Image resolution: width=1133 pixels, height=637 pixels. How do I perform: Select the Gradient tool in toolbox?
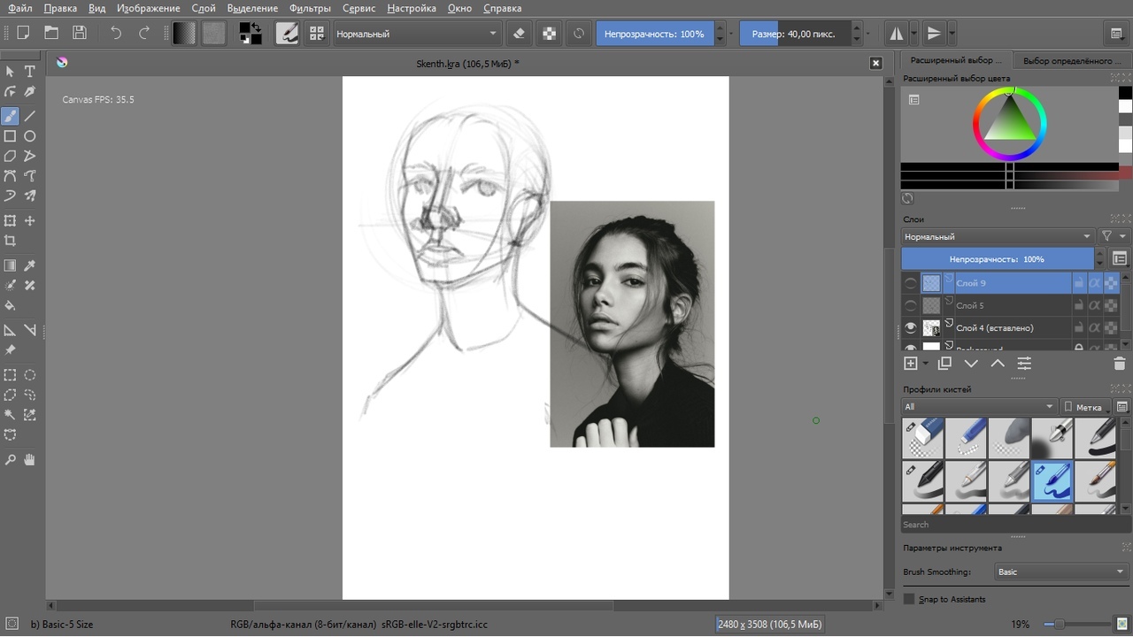click(x=10, y=265)
